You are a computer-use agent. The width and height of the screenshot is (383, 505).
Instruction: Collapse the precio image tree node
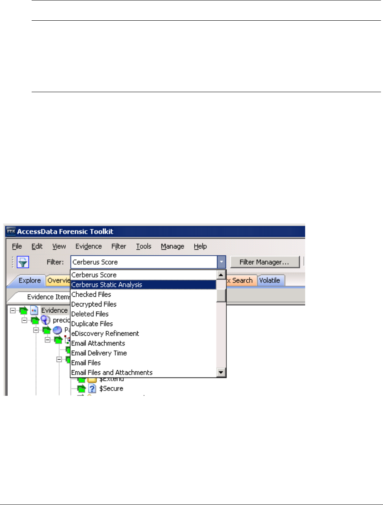click(24, 320)
